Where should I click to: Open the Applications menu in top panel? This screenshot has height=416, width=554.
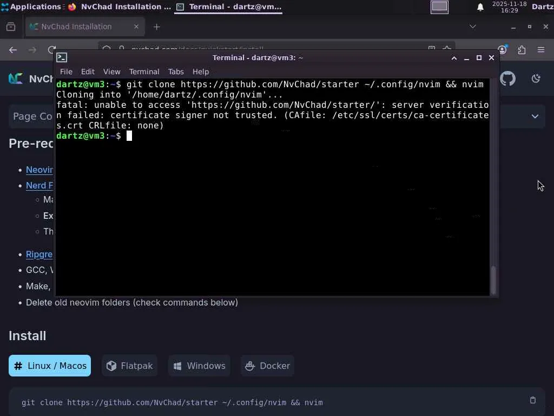pyautogui.click(x=31, y=6)
